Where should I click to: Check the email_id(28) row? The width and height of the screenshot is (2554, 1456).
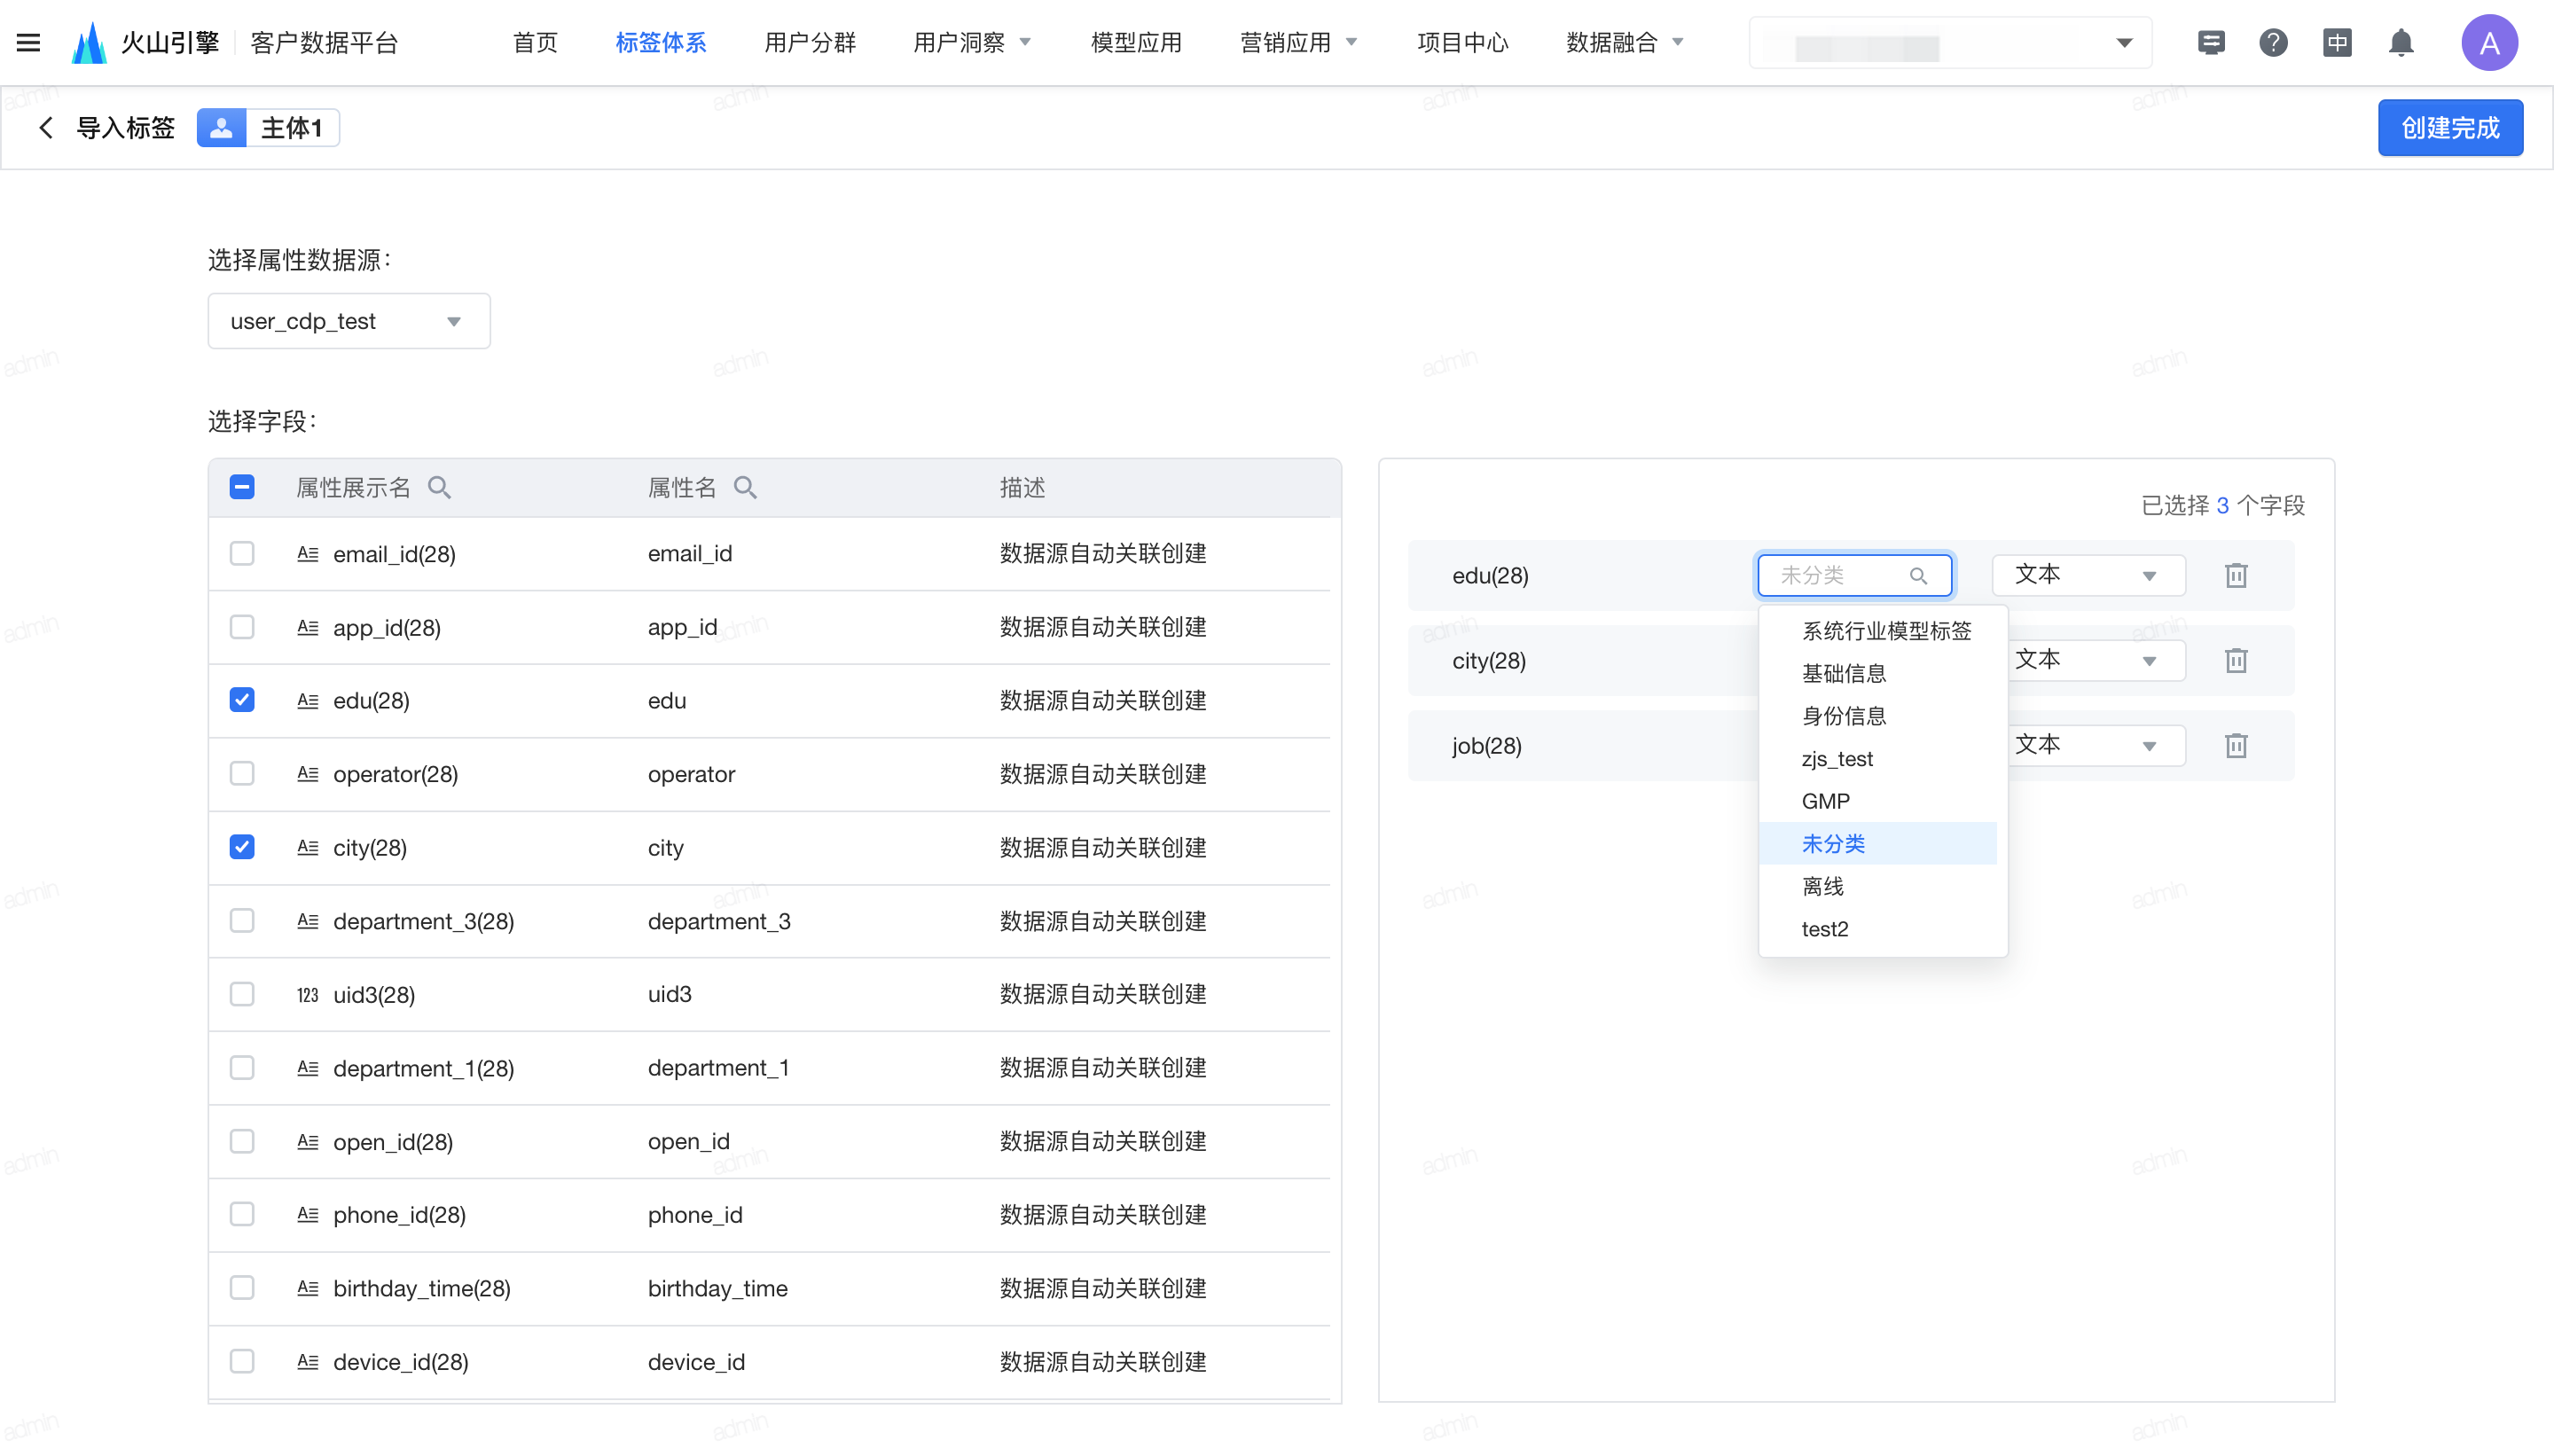point(242,553)
